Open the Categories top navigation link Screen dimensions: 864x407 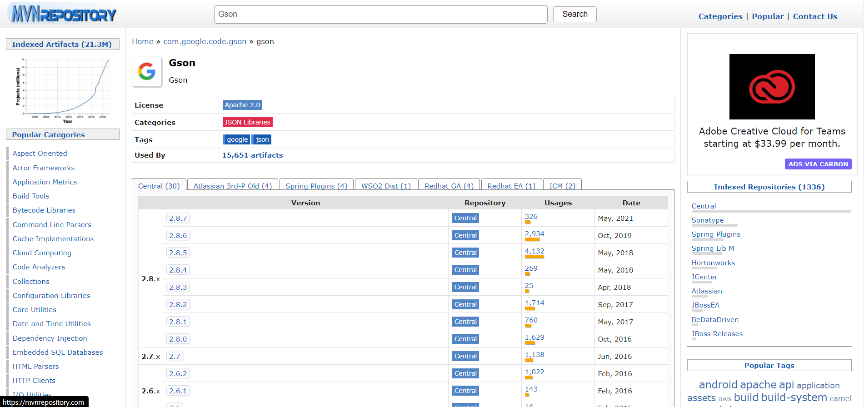pos(720,16)
